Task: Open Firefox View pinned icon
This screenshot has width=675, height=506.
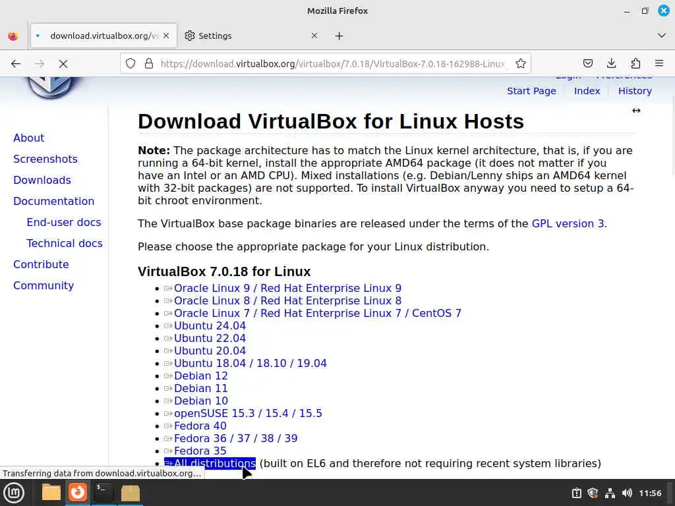Action: [13, 36]
